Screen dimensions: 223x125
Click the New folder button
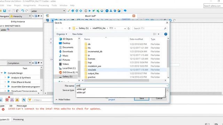coord(77,34)
